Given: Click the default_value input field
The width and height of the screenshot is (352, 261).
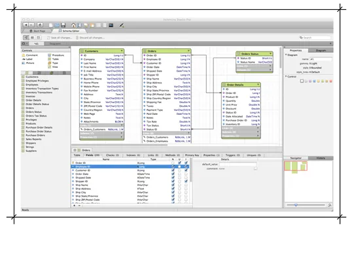Looking at the screenshot, I should pyautogui.click(x=238, y=164).
